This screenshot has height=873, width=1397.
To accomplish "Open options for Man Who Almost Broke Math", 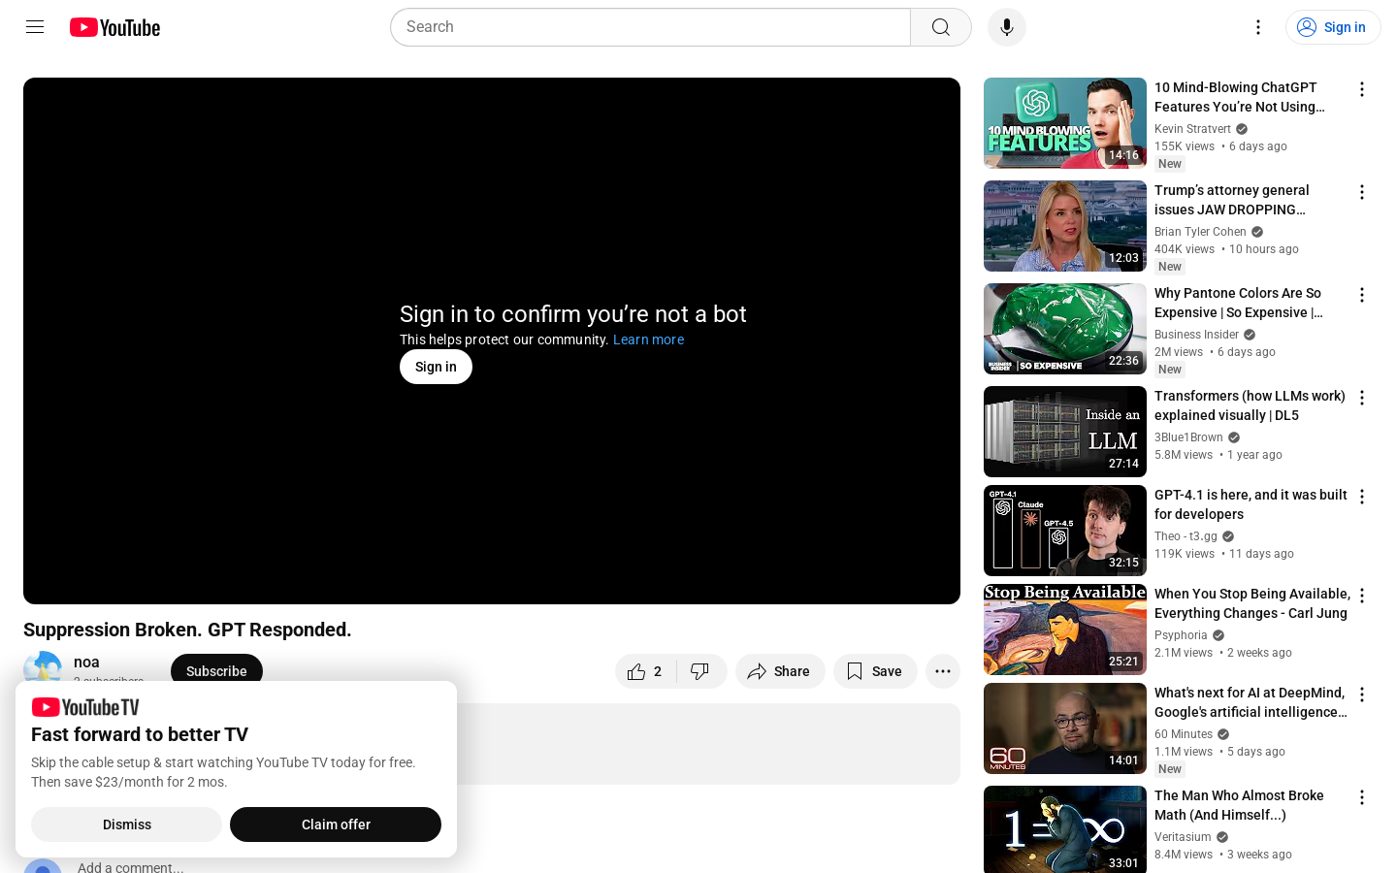I will tap(1362, 797).
